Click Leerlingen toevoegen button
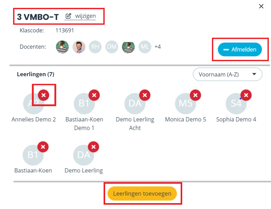The width and height of the screenshot is (271, 209). 142,194
